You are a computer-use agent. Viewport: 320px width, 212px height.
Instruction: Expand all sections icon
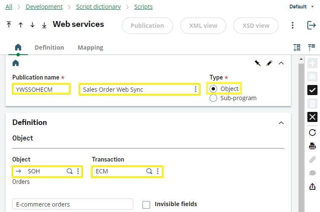pyautogui.click(x=297, y=48)
